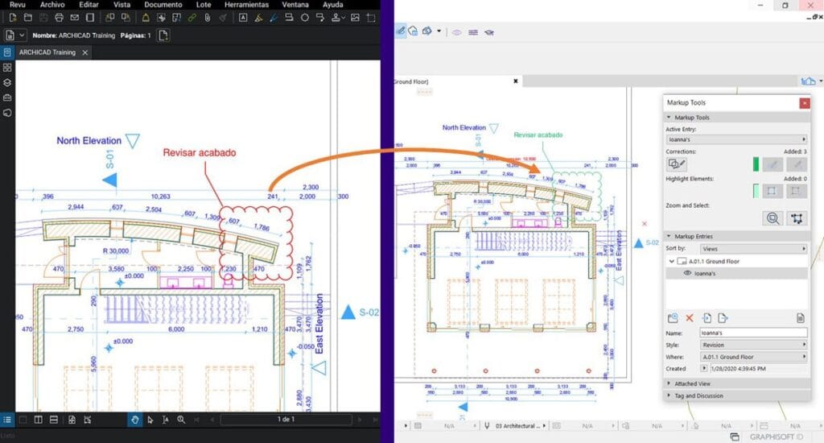Open the Revu menu
The image size is (824, 443).
(17, 4)
